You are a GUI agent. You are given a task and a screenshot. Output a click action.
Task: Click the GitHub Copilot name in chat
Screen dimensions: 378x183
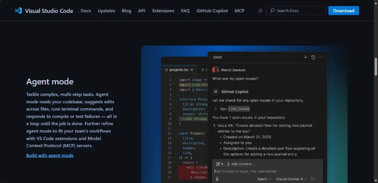coord(235,92)
